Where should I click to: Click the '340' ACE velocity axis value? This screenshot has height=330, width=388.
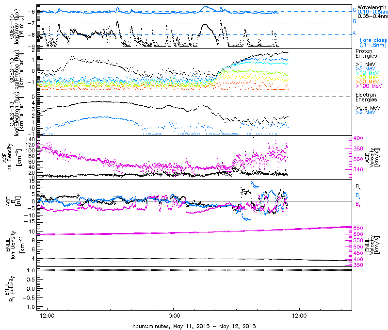tap(358, 169)
